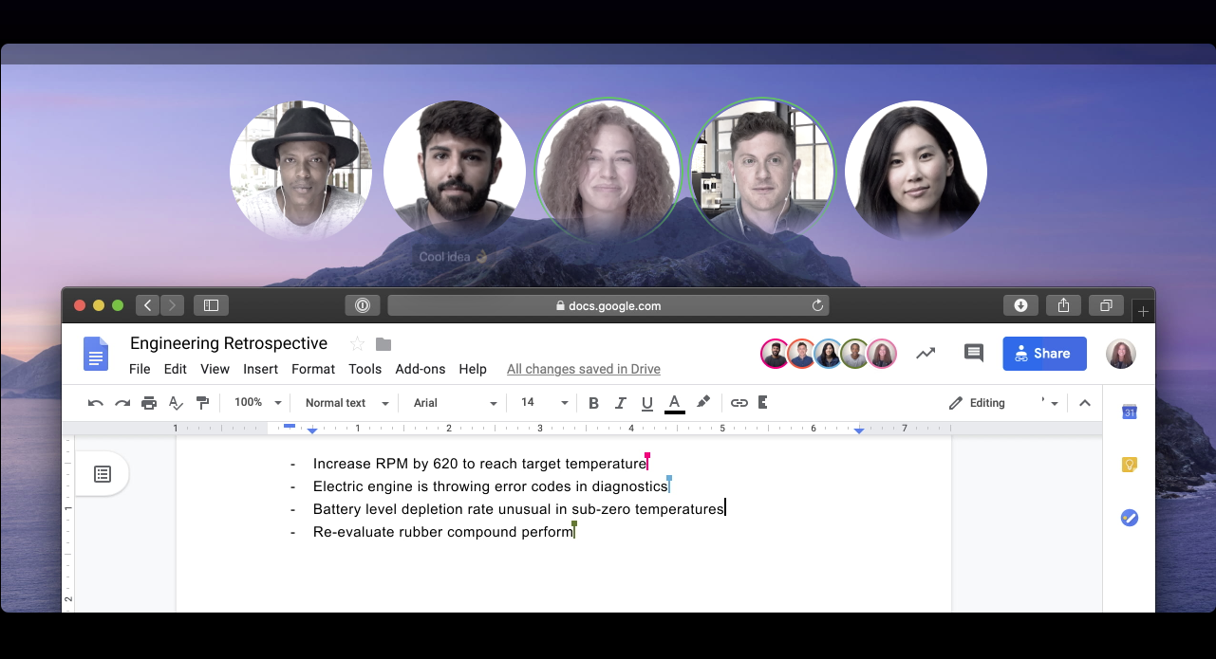Select the Paint format roller icon
The height and width of the screenshot is (659, 1216).
click(202, 403)
